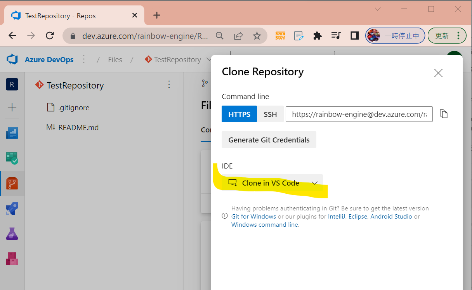
Task: Click the 更新 update button
Action: pyautogui.click(x=447, y=36)
